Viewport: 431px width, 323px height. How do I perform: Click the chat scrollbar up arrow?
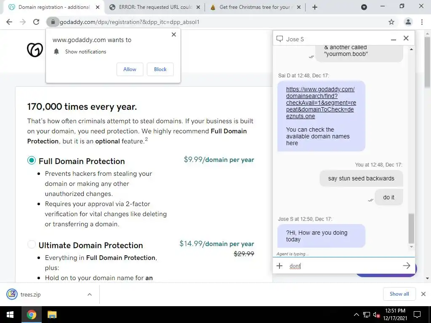tap(411, 49)
